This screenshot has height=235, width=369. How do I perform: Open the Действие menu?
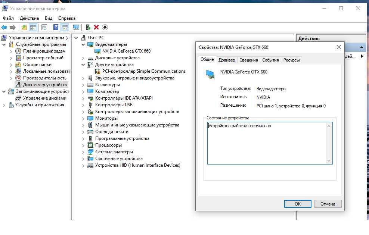pos(29,18)
